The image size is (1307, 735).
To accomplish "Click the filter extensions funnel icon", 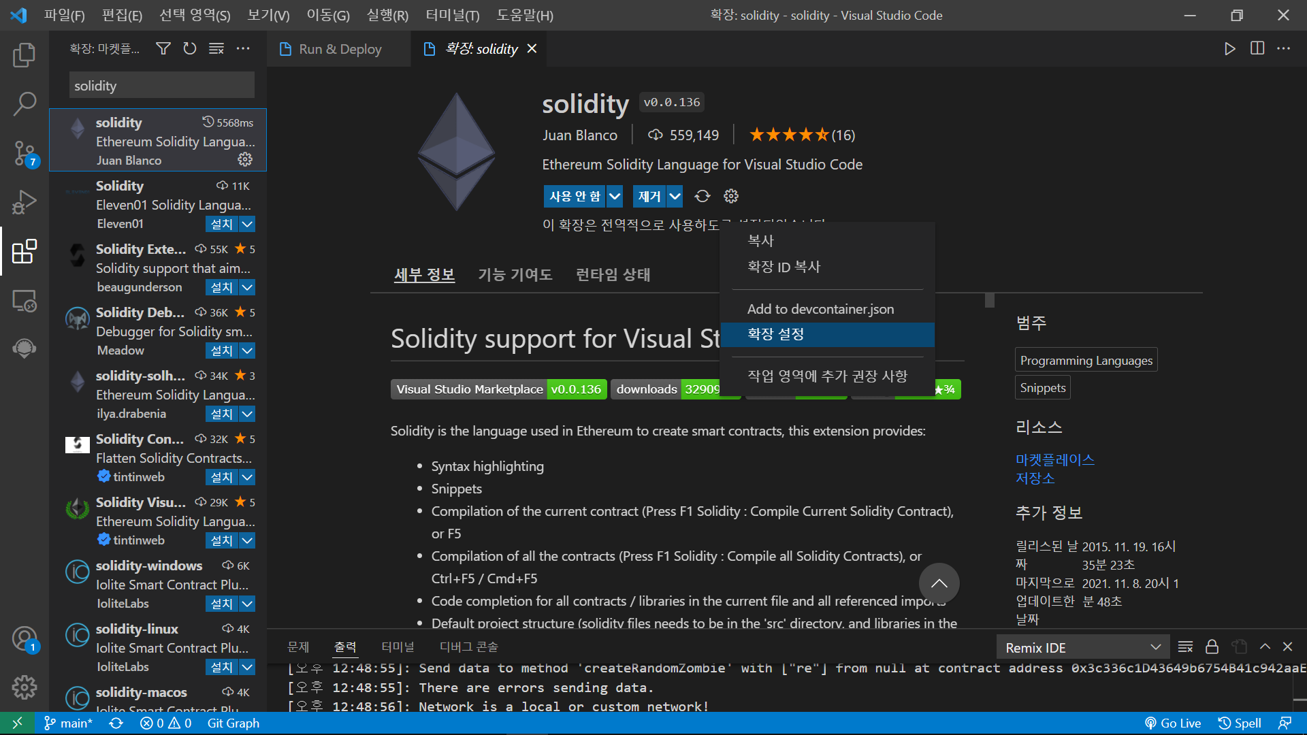I will [x=163, y=48].
